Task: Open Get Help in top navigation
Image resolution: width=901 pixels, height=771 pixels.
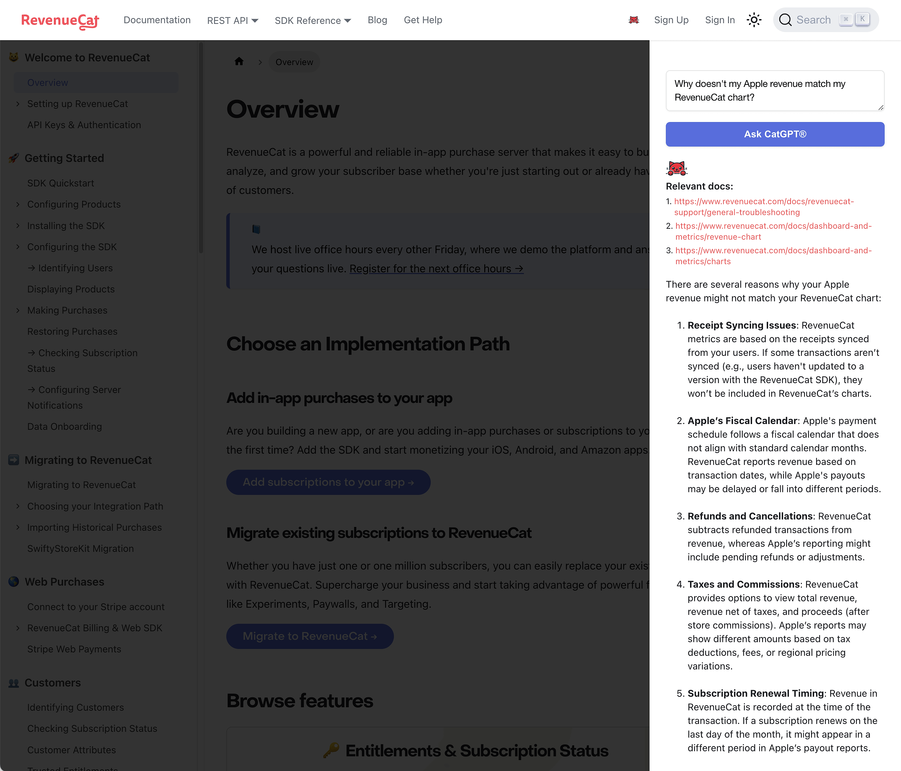Action: [x=423, y=20]
